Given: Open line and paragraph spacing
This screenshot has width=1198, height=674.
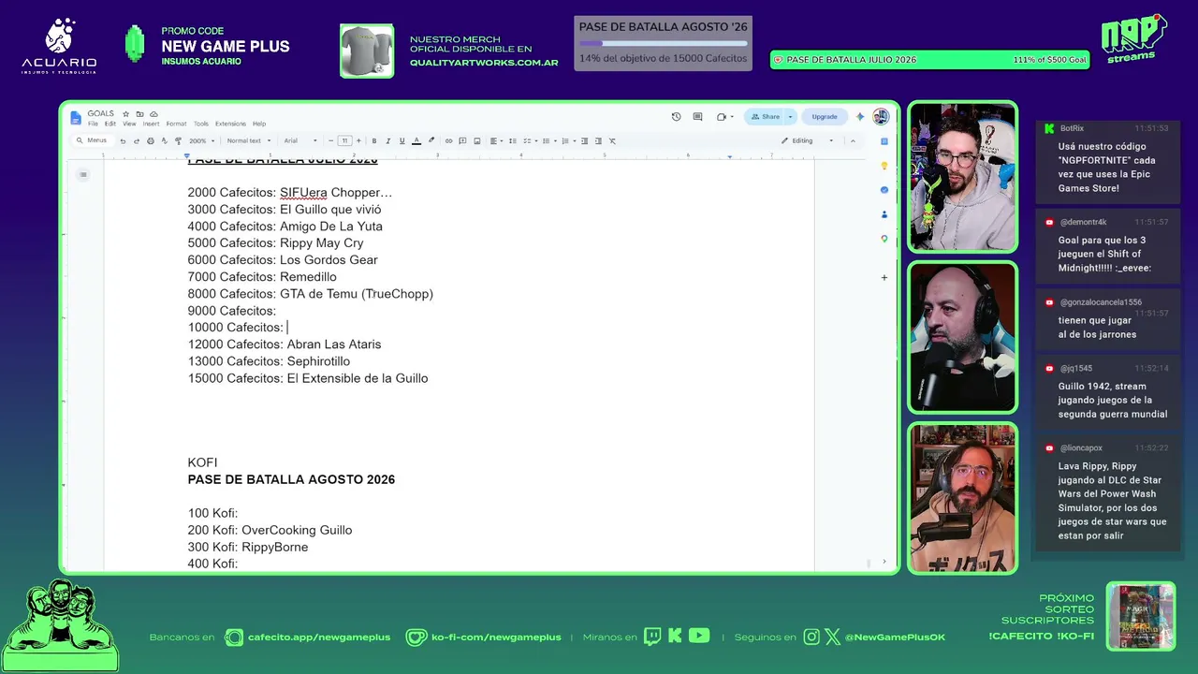Looking at the screenshot, I should (511, 141).
